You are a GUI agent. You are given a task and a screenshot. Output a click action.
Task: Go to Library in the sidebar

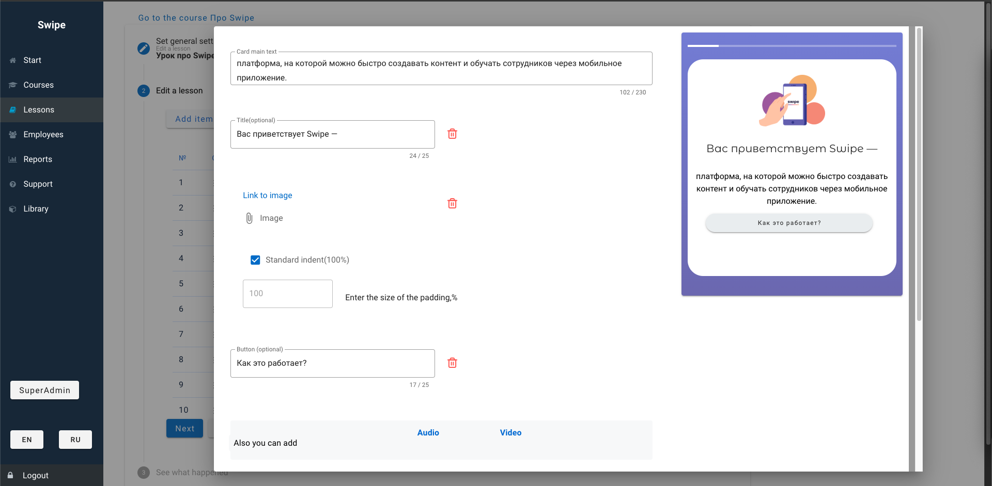coord(36,209)
